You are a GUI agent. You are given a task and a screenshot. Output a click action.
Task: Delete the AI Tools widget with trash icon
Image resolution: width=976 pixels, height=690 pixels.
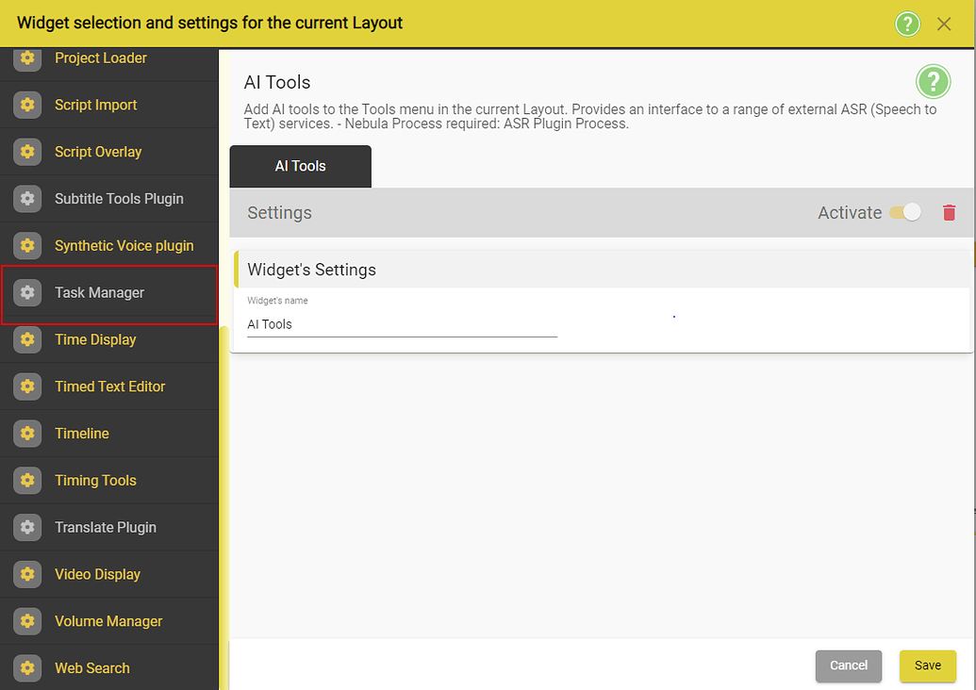click(x=950, y=213)
